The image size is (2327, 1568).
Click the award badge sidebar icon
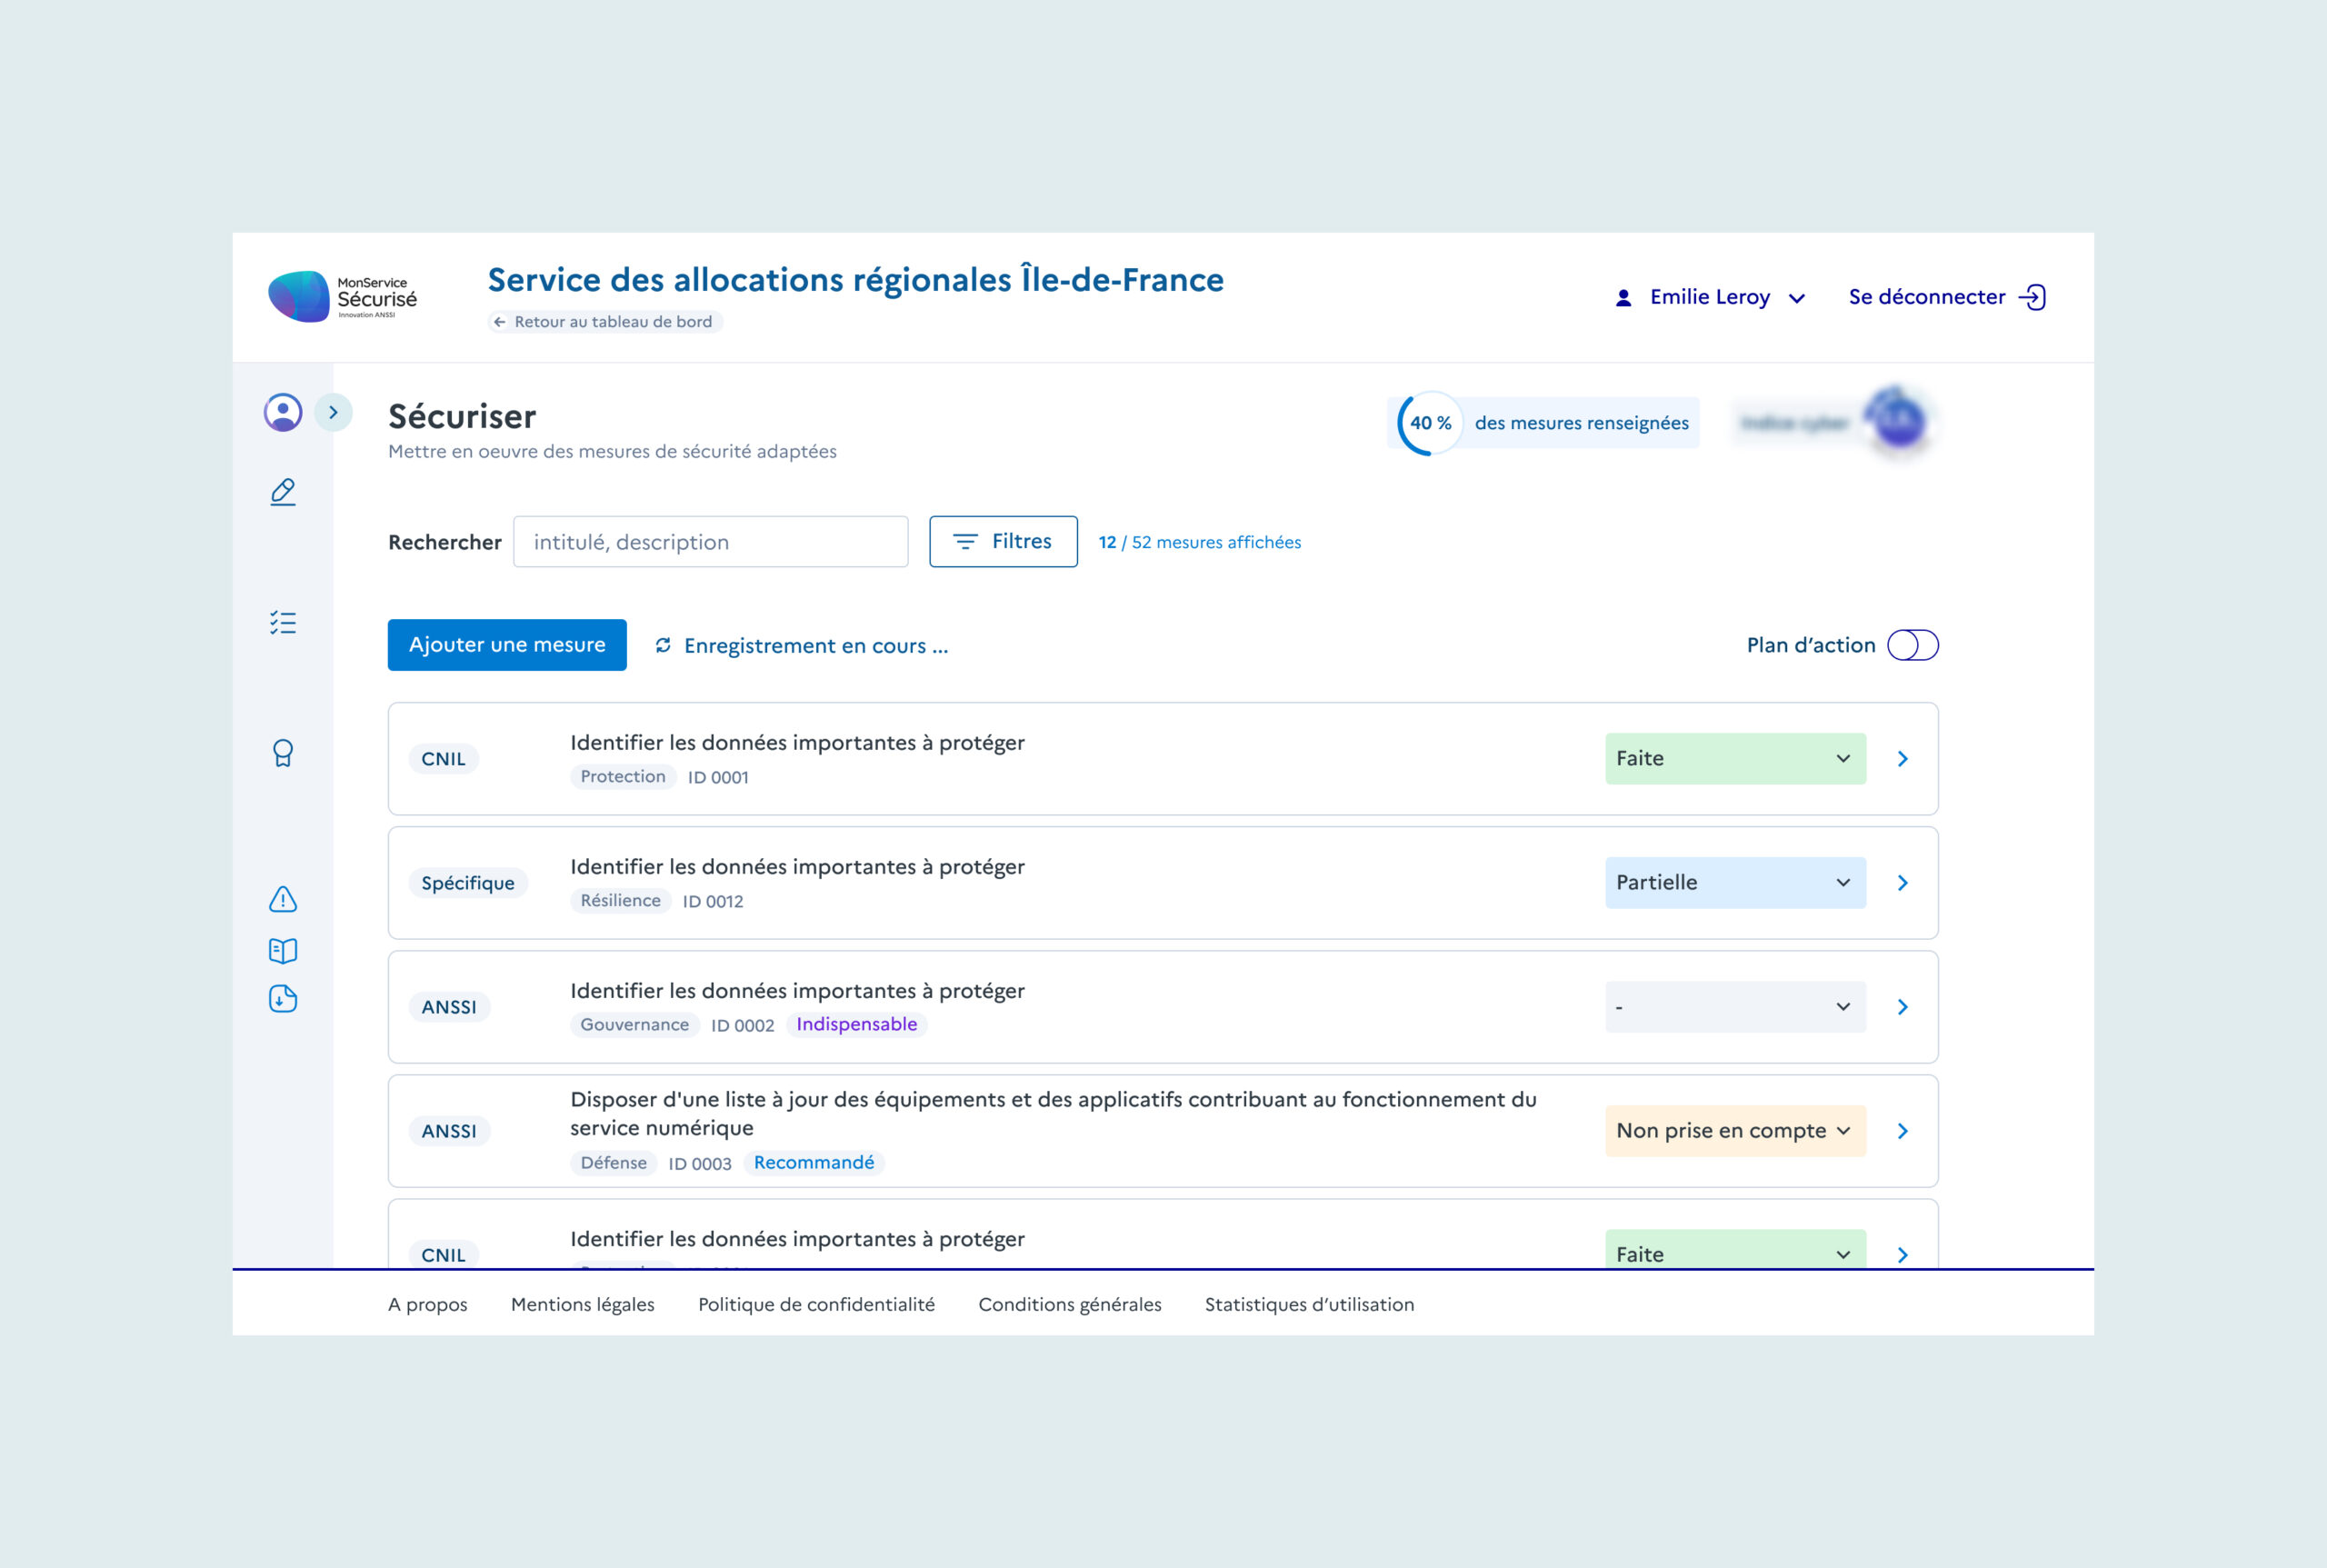283,753
